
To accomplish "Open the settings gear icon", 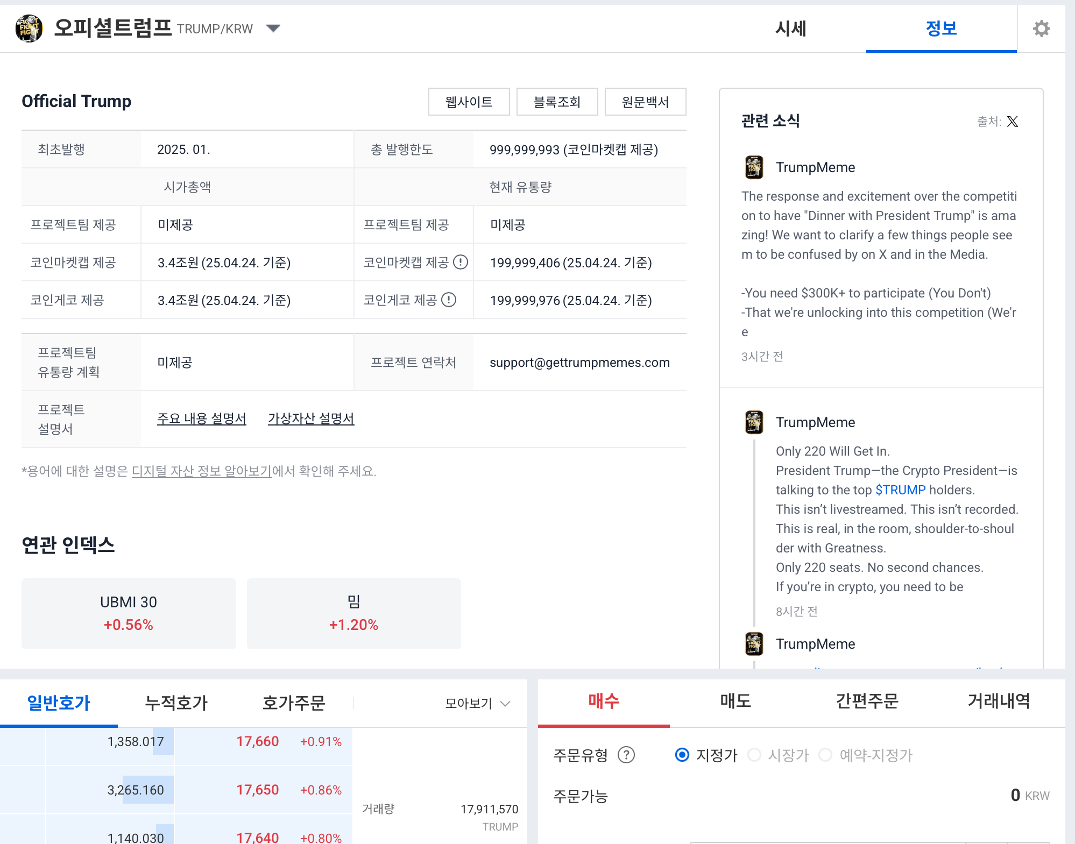I will point(1042,29).
